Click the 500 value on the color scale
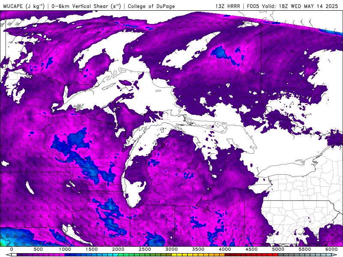The width and height of the screenshot is (343, 257). coord(38,249)
